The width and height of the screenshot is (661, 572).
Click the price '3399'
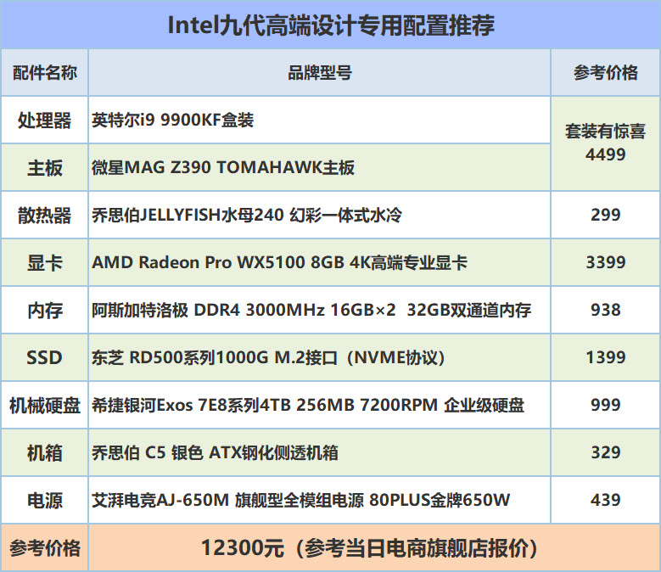coord(606,262)
